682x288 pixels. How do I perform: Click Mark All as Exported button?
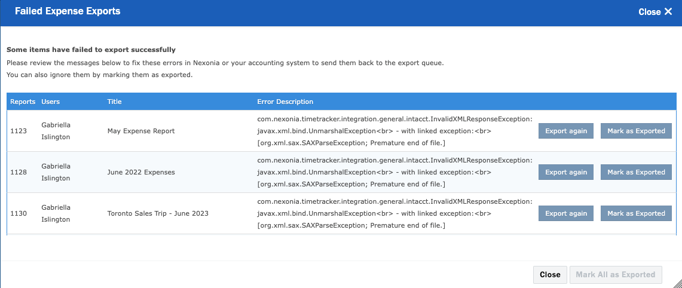pyautogui.click(x=615, y=274)
